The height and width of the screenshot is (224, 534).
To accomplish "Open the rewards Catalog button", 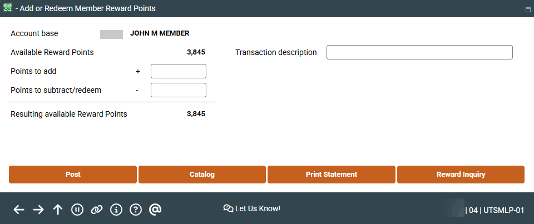I will [202, 175].
